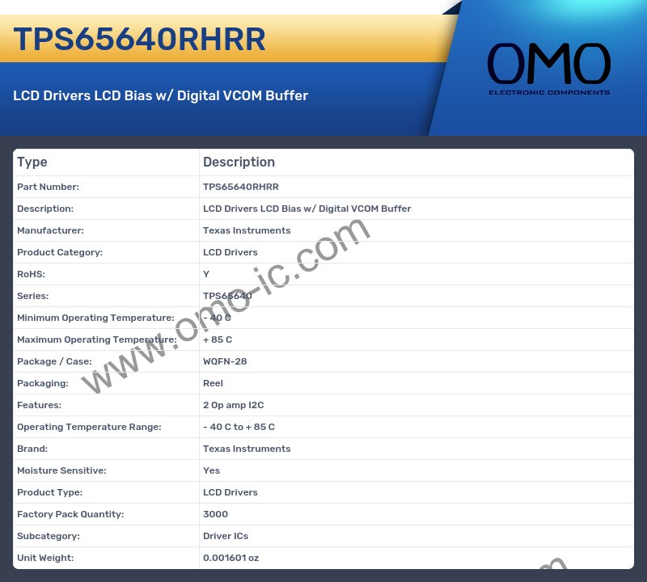The height and width of the screenshot is (582, 647).
Task: Select Texas Instruments in the Manufacturer row
Action: [x=247, y=230]
